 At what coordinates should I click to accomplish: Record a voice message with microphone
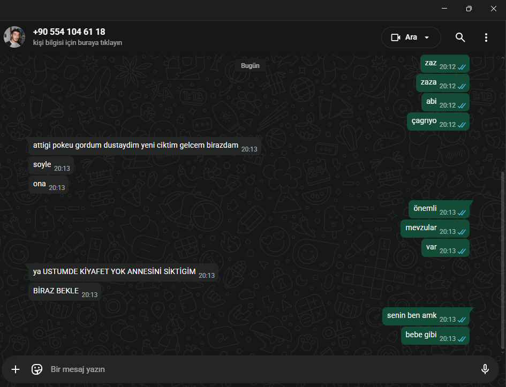point(485,369)
